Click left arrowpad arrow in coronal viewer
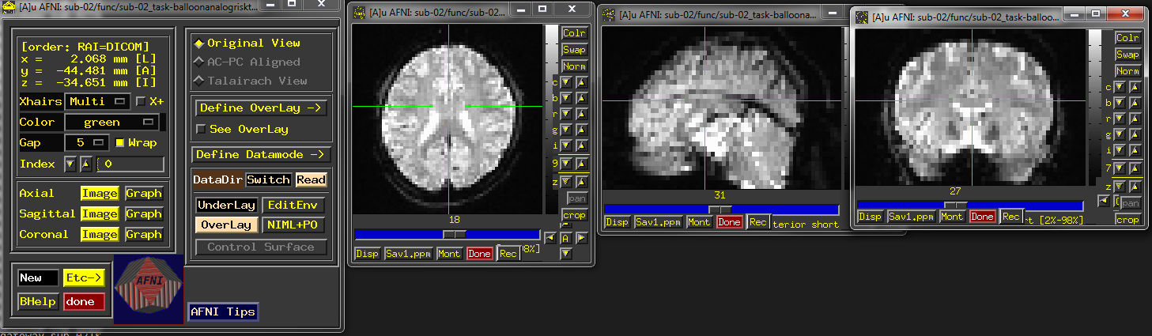 click(x=1103, y=201)
